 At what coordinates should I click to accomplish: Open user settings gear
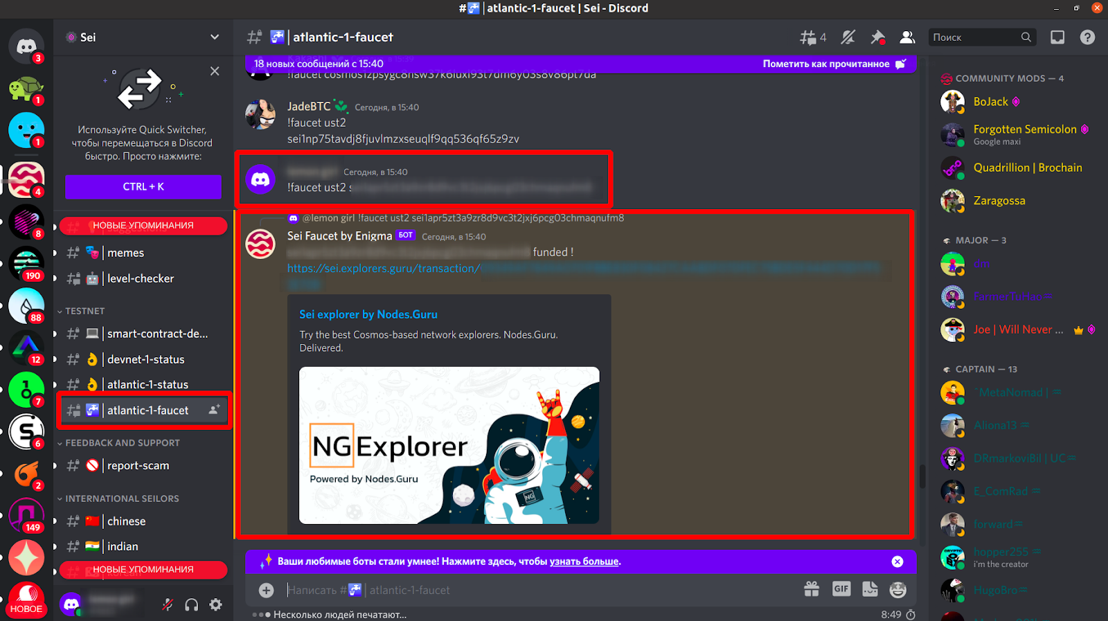coord(216,605)
